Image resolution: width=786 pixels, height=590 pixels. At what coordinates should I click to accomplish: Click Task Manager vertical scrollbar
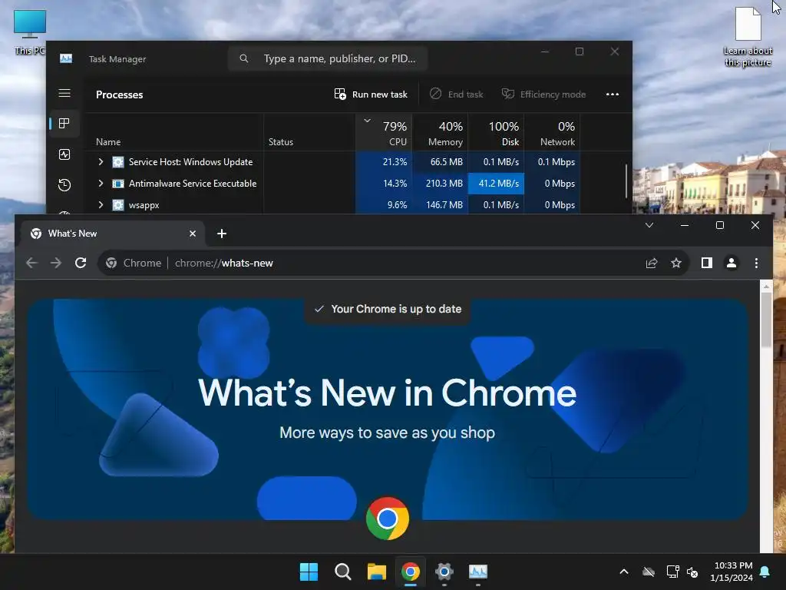(626, 181)
